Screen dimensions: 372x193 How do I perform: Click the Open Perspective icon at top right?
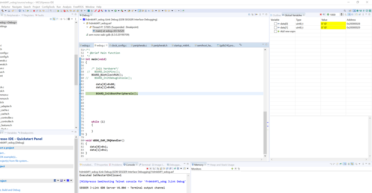[350, 11]
